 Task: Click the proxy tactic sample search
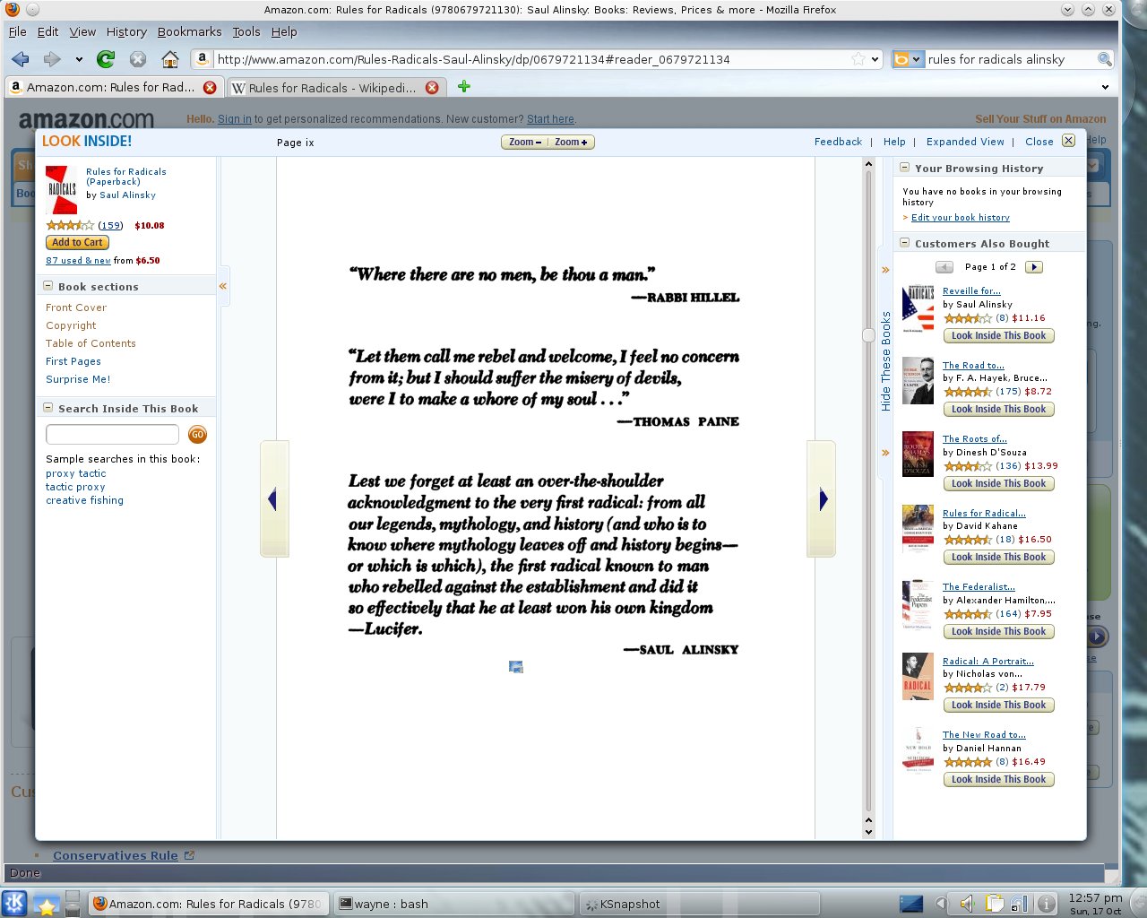75,473
